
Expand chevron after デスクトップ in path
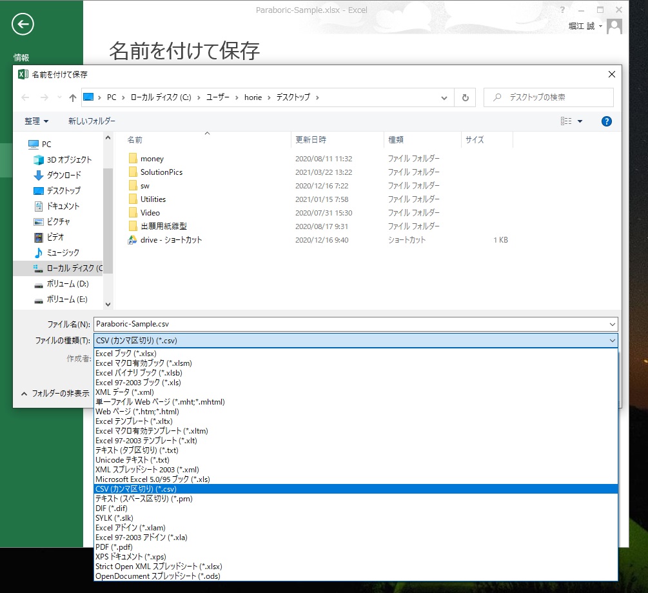317,97
